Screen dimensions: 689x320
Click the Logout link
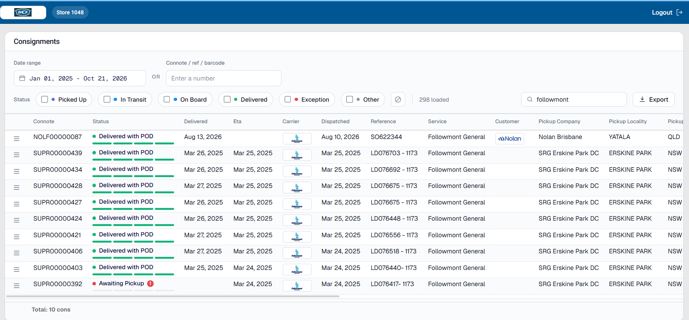(667, 12)
